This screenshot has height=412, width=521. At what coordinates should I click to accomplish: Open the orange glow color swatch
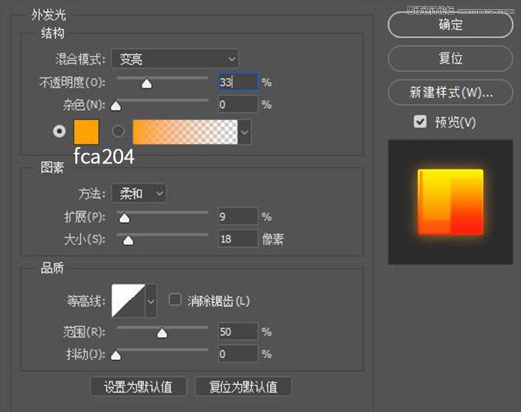[x=87, y=132]
